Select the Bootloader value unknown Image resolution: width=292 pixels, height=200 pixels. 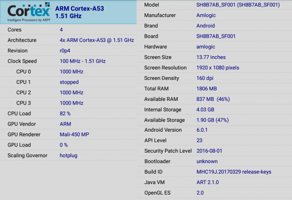[x=207, y=161]
